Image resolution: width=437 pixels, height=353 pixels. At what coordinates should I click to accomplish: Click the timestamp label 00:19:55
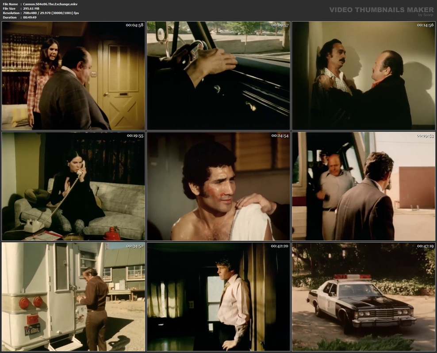[135, 135]
